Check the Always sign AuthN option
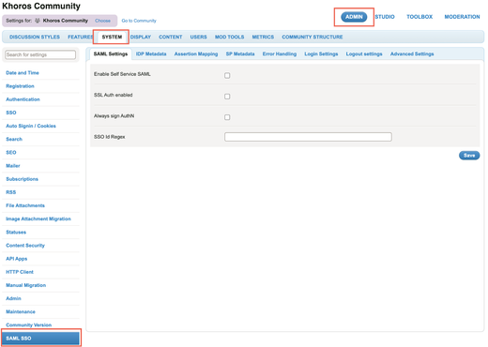Image resolution: width=488 pixels, height=347 pixels. 227,117
